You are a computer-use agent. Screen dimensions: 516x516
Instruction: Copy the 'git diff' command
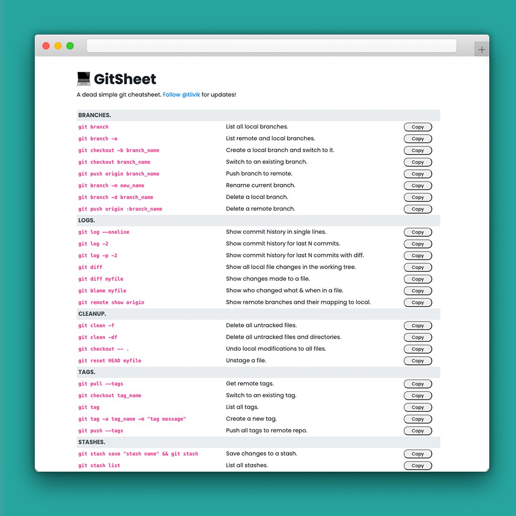pos(418,267)
